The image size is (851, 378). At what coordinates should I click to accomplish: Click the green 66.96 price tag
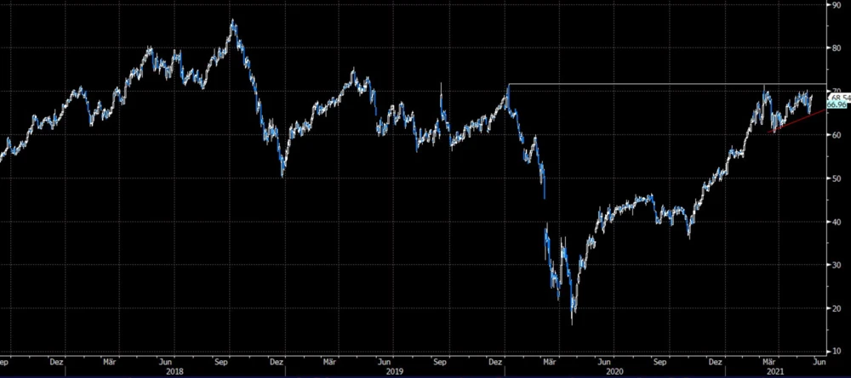tap(837, 104)
